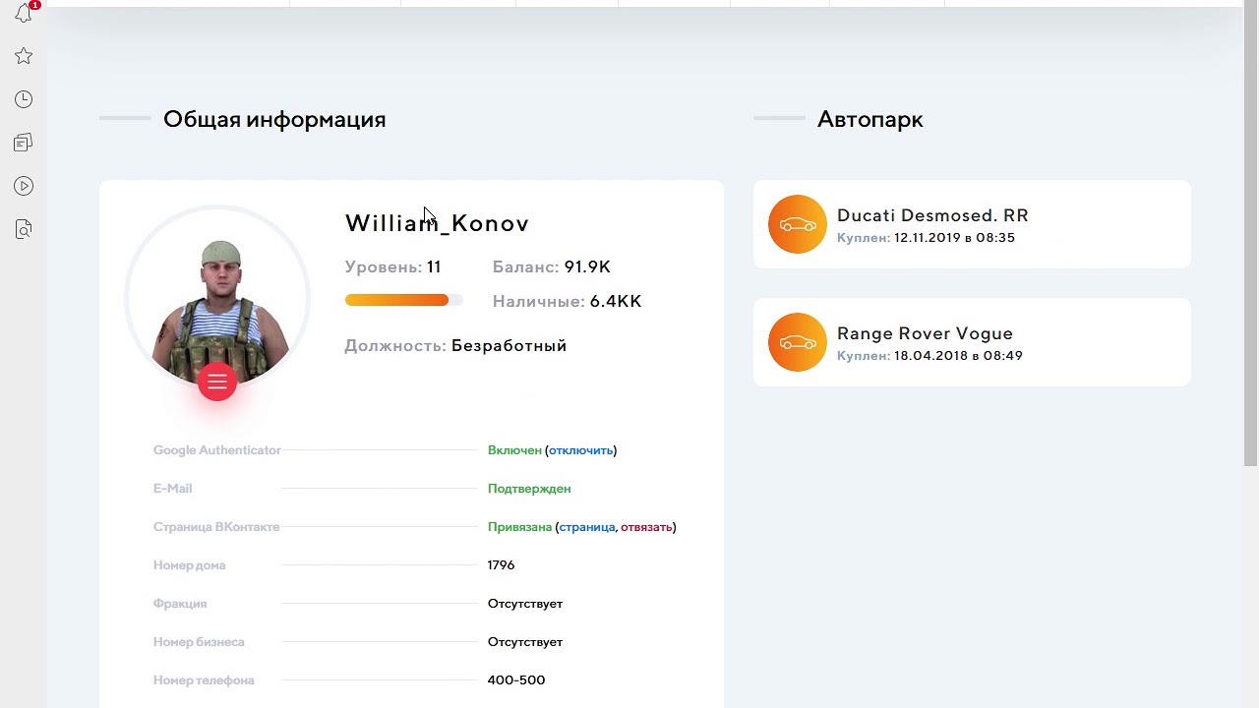Open the linked VK страница link

tap(587, 527)
